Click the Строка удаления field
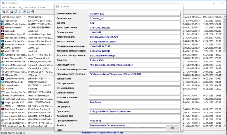 pyautogui.click(x=135, y=65)
